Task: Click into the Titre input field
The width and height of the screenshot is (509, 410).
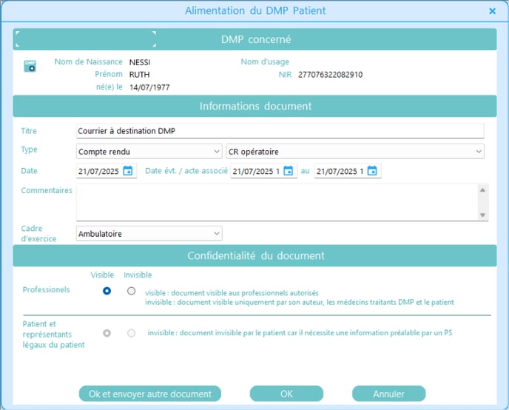Action: coord(280,131)
